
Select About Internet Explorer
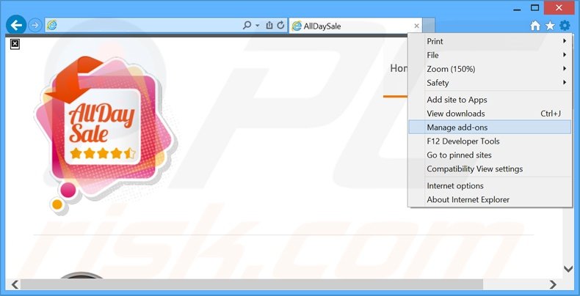coord(490,200)
